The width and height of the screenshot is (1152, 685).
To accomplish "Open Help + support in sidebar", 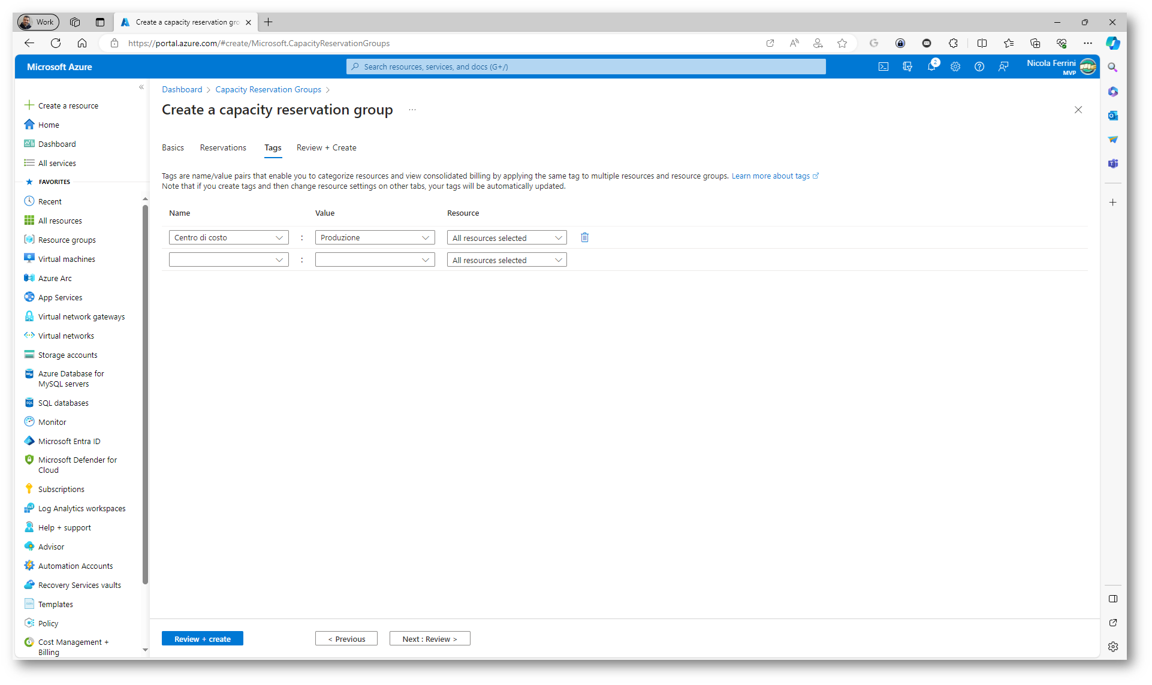I will [64, 527].
